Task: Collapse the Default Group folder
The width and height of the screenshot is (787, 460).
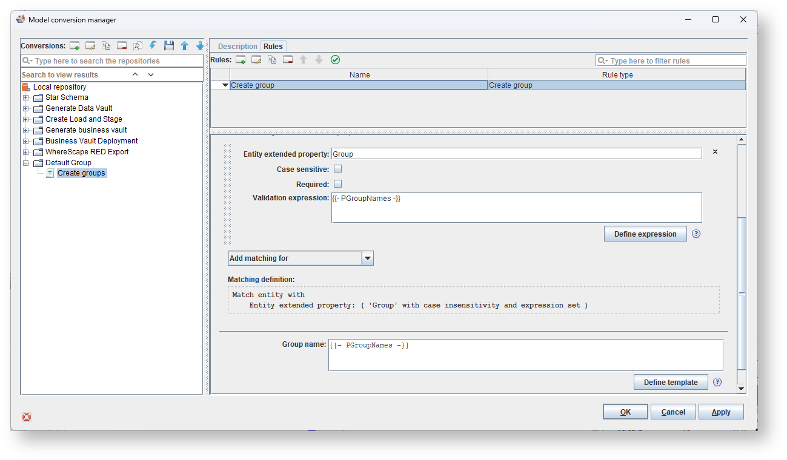Action: pos(26,163)
